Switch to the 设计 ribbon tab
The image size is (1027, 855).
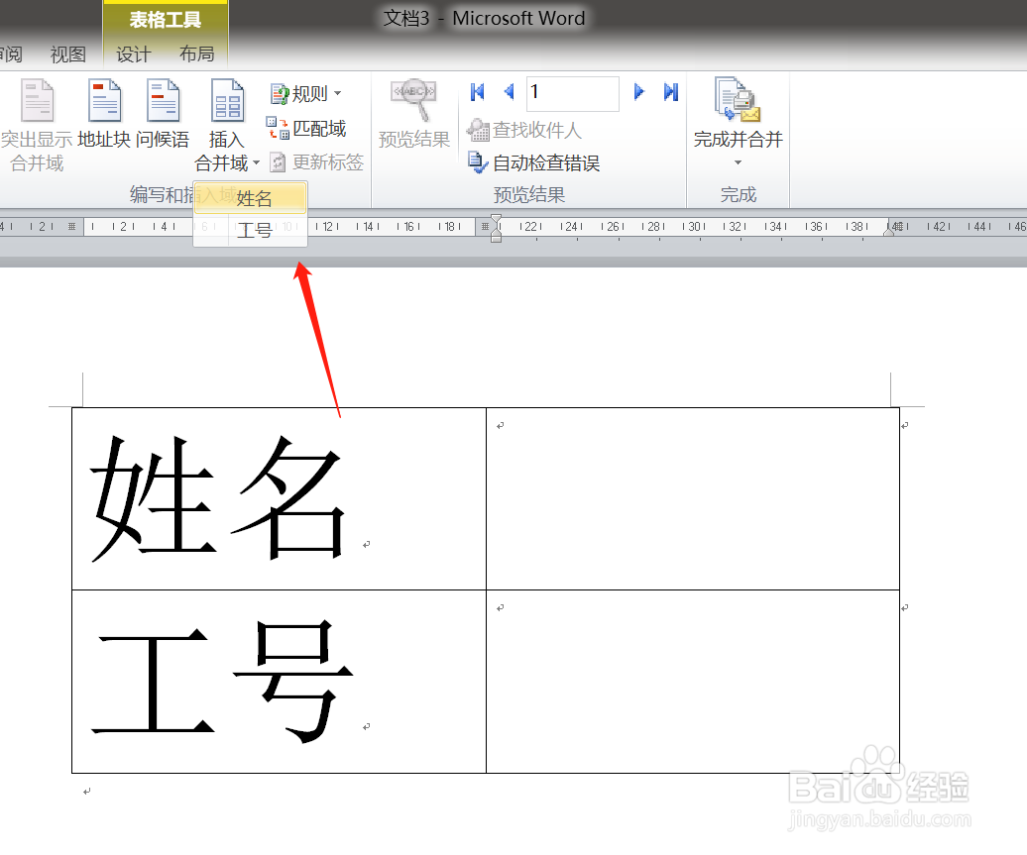[x=133, y=54]
